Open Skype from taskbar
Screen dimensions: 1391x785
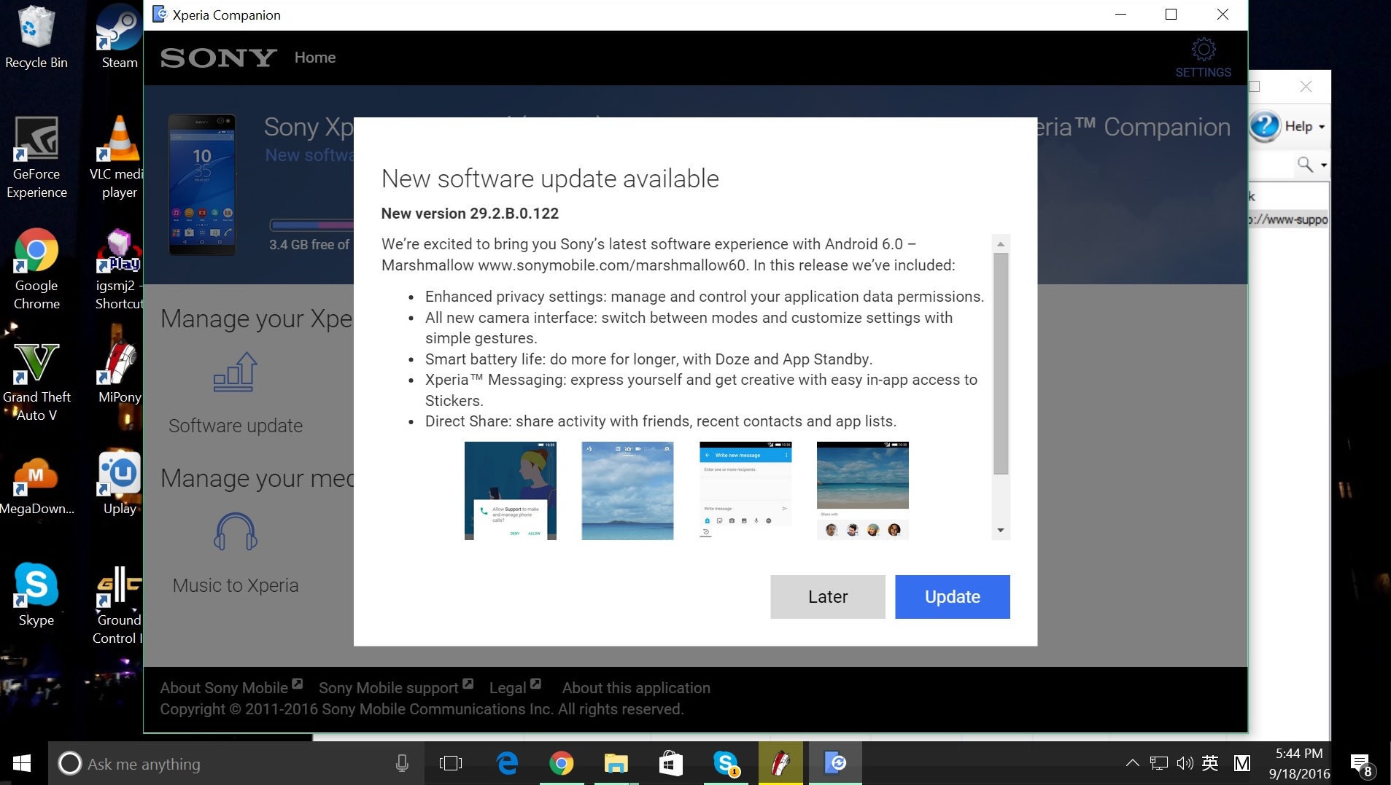coord(726,763)
